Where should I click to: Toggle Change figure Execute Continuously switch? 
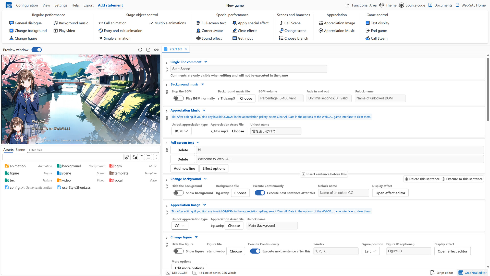[x=255, y=251]
